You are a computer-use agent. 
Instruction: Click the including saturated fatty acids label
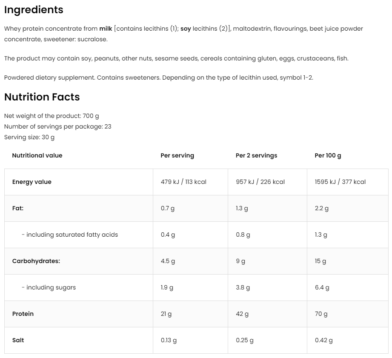tap(70, 235)
